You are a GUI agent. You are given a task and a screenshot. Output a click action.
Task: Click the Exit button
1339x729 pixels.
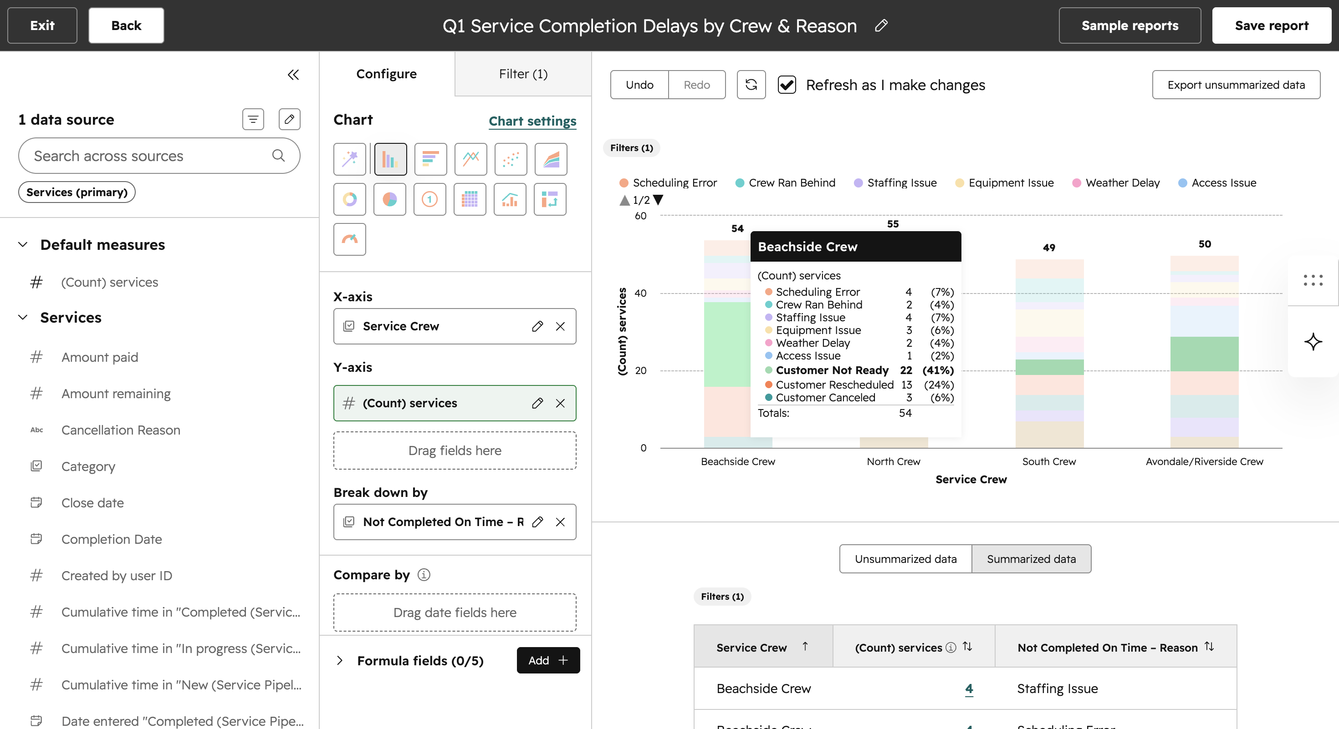(42, 25)
